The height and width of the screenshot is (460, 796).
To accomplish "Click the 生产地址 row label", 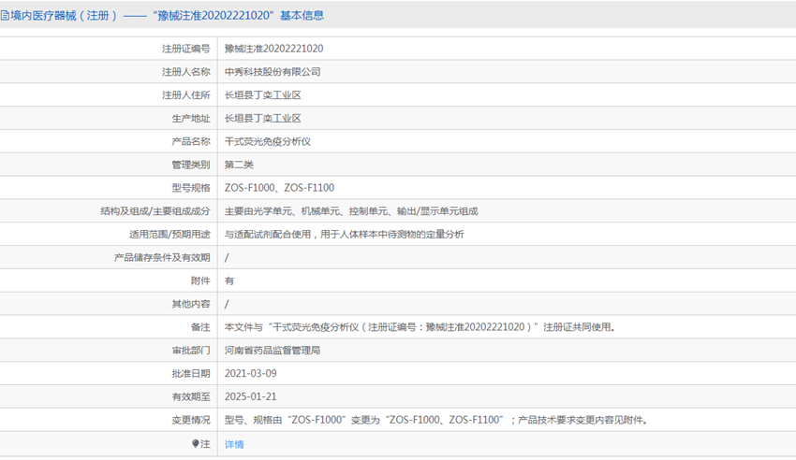I will click(x=191, y=119).
